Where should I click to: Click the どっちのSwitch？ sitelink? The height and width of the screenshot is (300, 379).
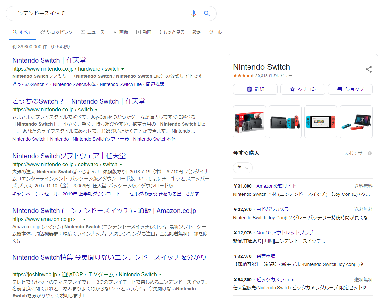point(30,85)
